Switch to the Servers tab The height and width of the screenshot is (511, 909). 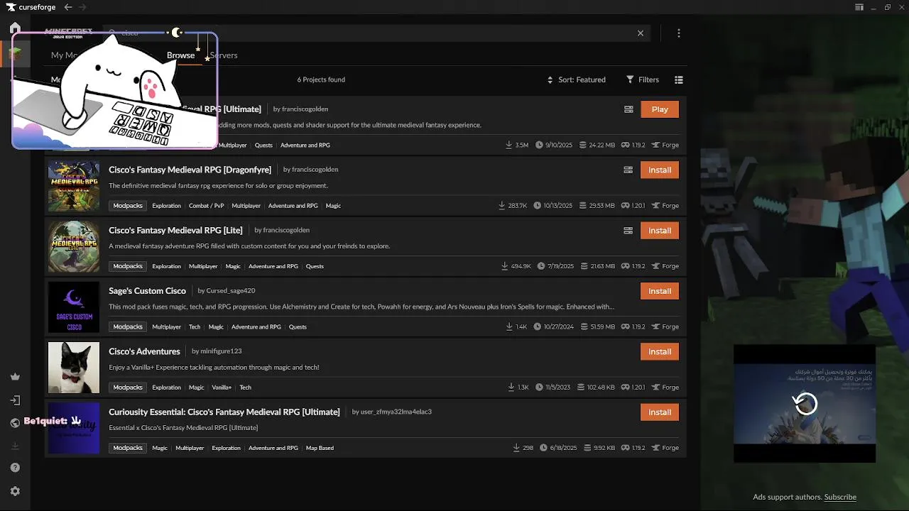point(224,55)
